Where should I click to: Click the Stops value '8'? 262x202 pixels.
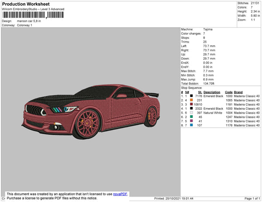204,38
